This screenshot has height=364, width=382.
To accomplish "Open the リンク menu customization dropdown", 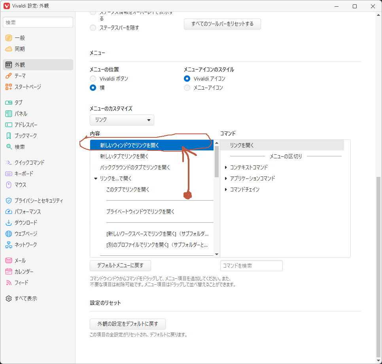I will 122,120.
